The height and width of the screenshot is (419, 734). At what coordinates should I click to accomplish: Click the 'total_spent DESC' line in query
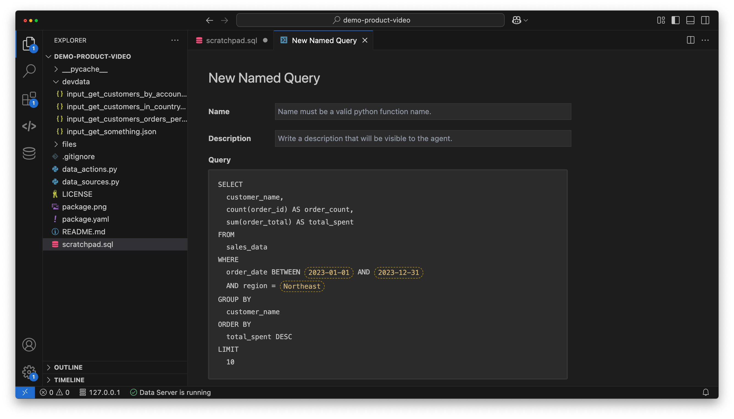[259, 337]
